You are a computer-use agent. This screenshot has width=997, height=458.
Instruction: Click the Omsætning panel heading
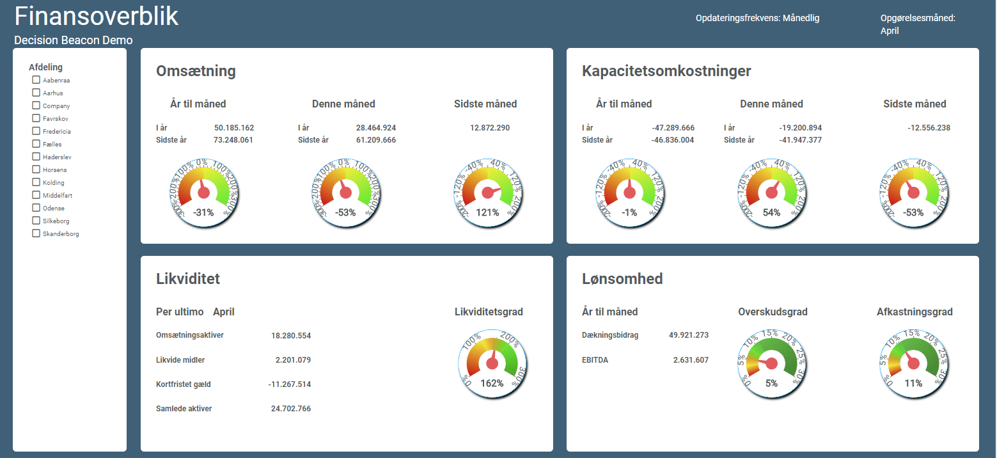[x=196, y=71]
